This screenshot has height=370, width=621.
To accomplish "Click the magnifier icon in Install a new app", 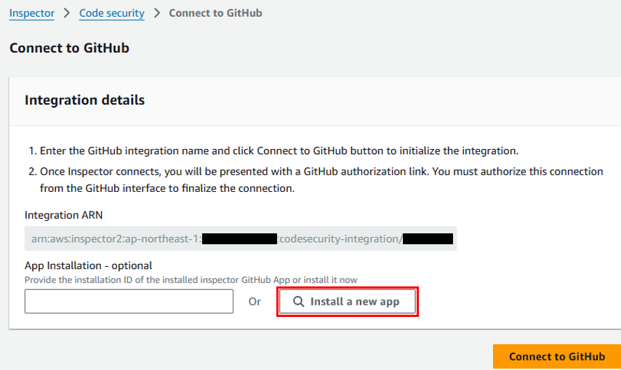I will 298,302.
